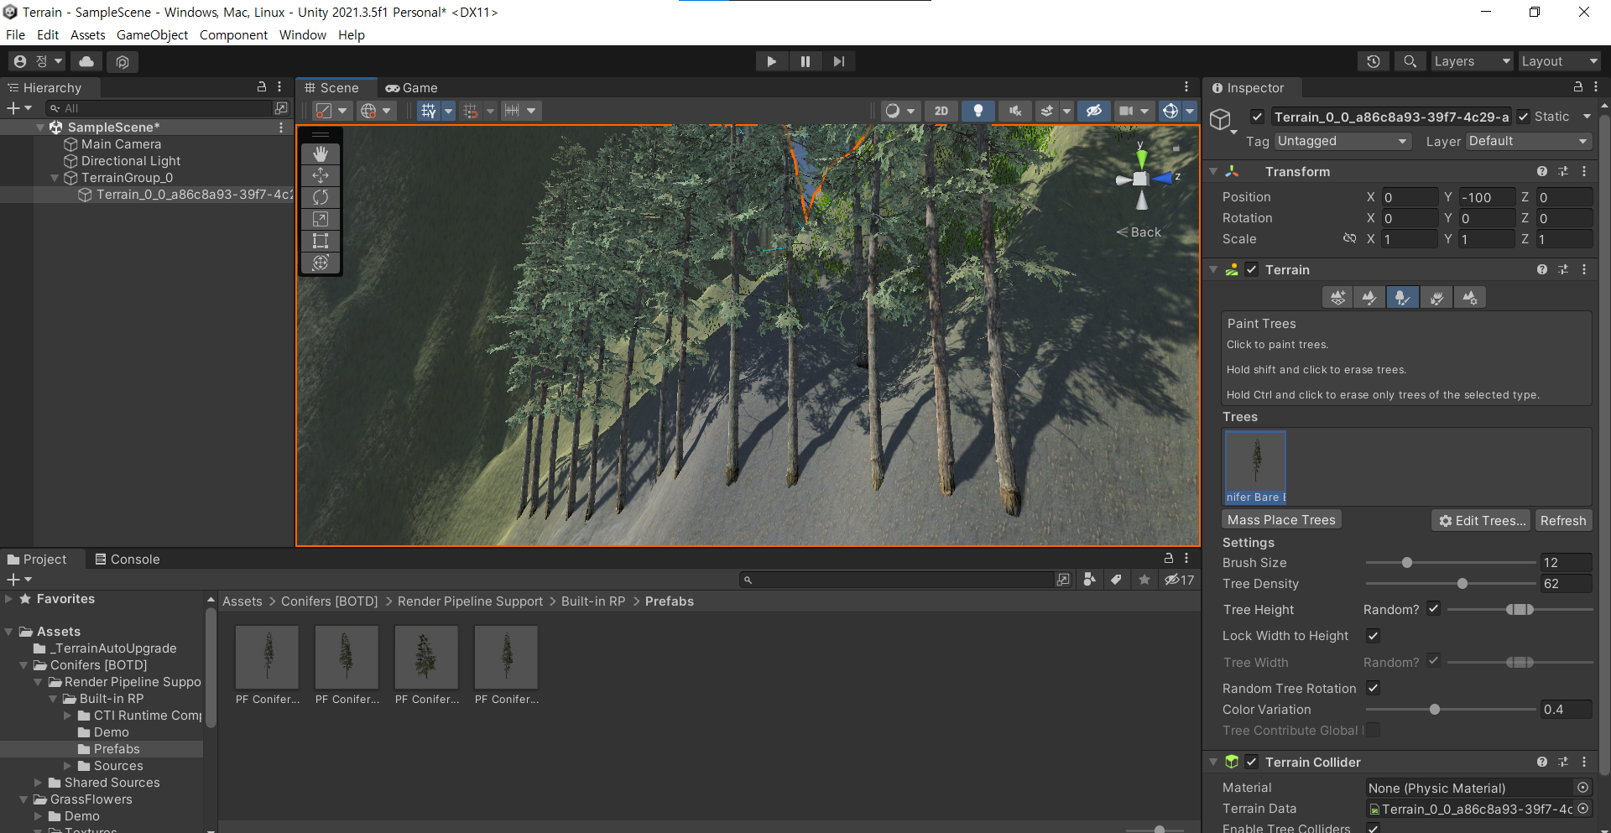
Task: Click the Refresh button
Action: pos(1562,520)
